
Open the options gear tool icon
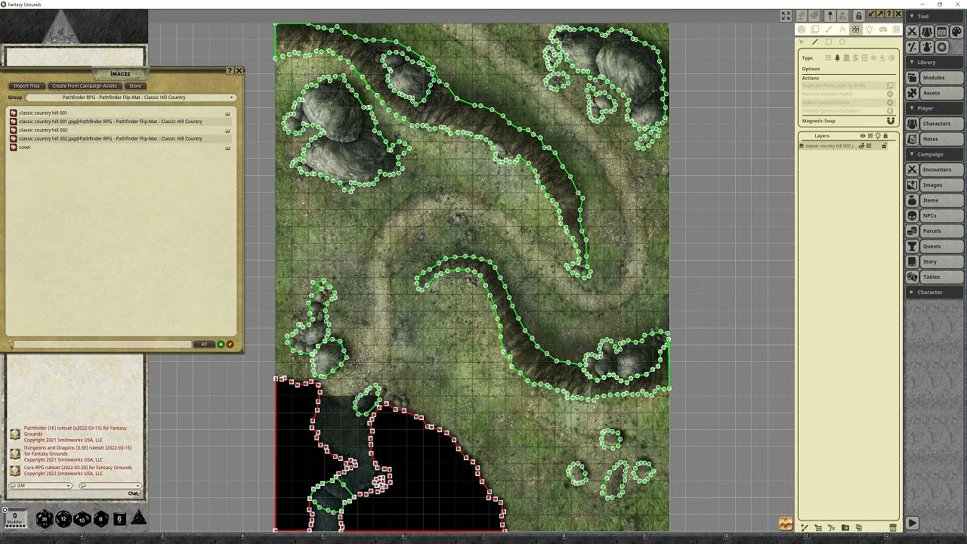[942, 47]
